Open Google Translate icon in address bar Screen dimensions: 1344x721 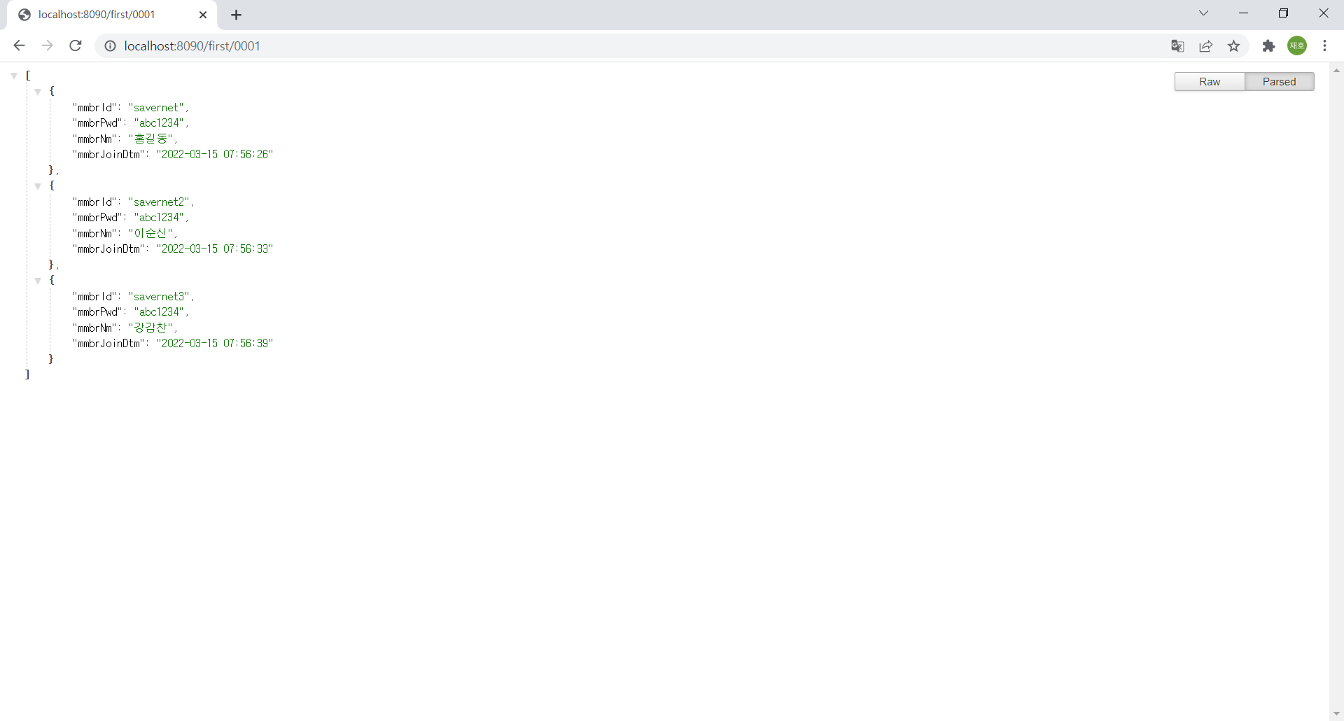(1177, 46)
